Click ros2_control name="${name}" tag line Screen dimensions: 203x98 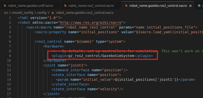(x=80, y=41)
